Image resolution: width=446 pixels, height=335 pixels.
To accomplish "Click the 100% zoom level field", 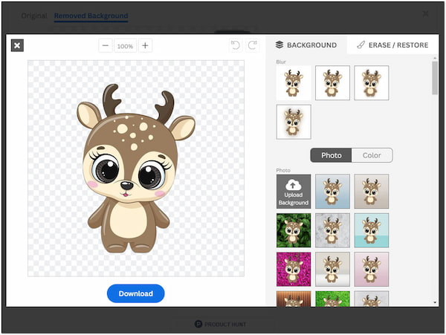I will [125, 45].
